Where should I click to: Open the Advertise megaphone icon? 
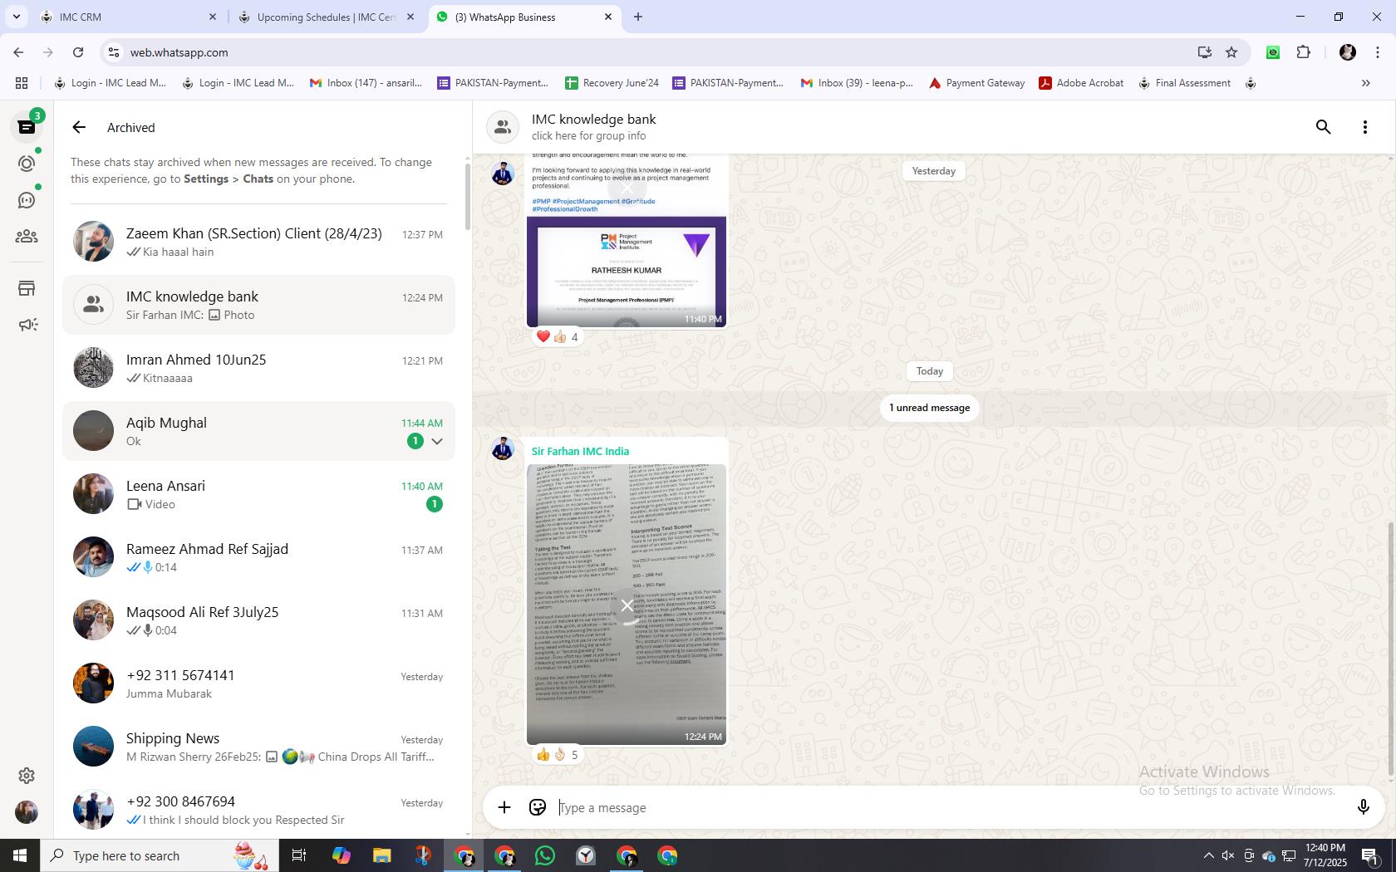click(x=27, y=325)
